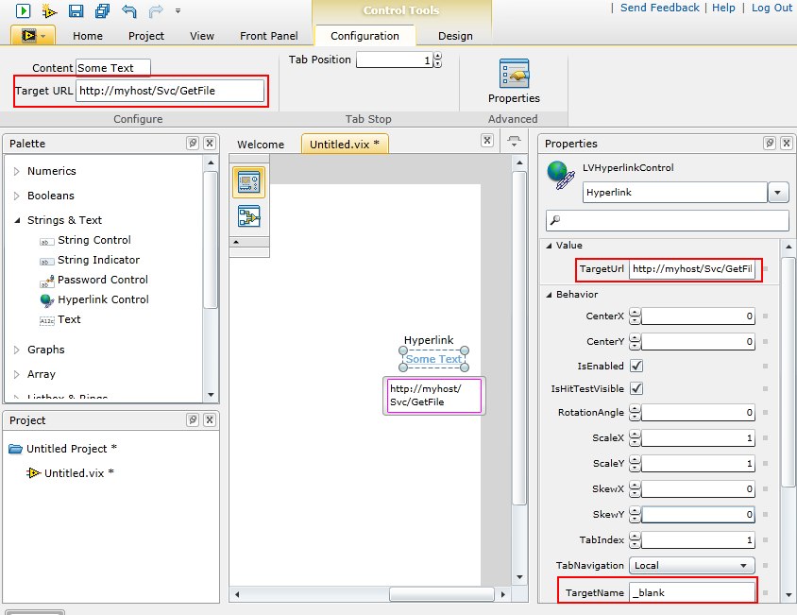Open the yellow application menu button
Viewport: 797px width, 615px height.
[33, 36]
